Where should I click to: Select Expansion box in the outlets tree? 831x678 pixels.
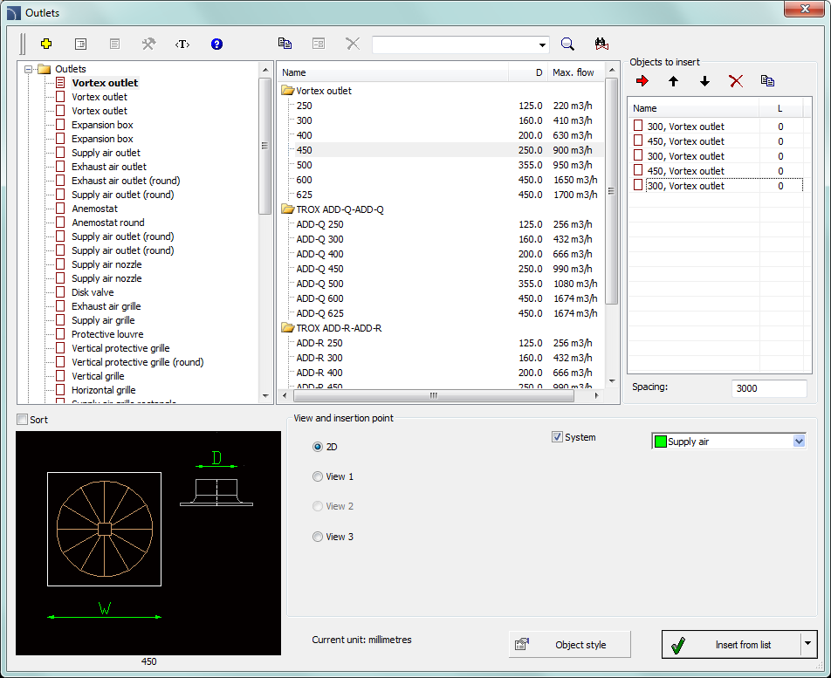coord(102,125)
